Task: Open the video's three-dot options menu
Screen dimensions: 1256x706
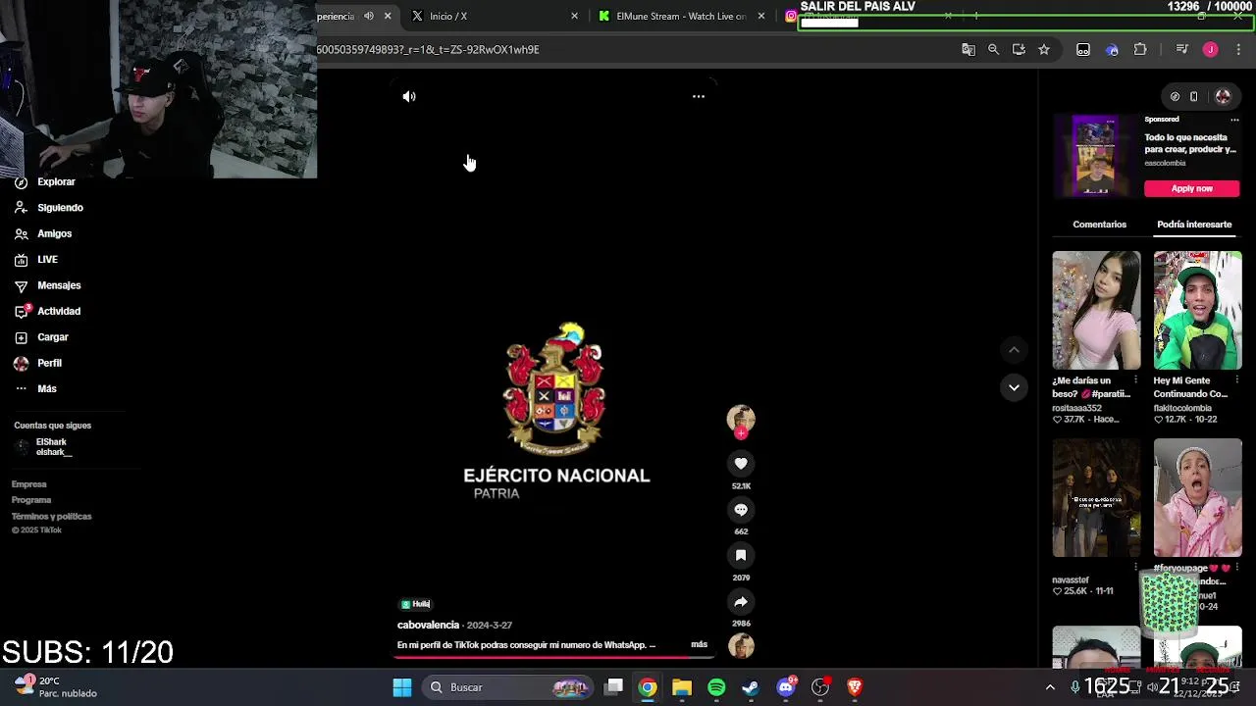Action: pos(699,96)
